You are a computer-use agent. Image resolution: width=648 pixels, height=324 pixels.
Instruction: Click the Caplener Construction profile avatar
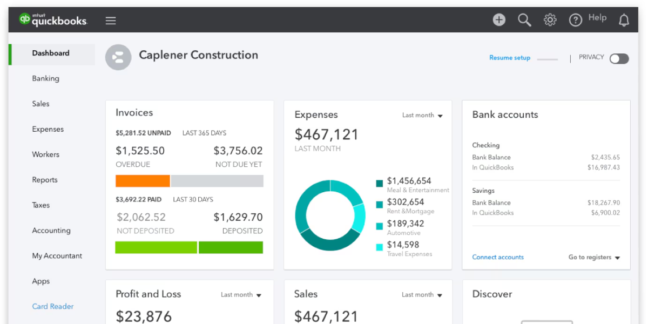(x=118, y=57)
